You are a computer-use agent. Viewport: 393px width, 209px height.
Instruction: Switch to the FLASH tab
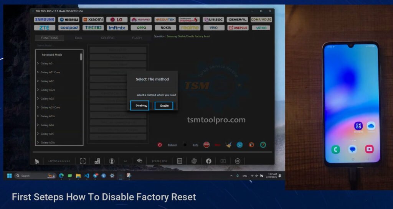tap(137, 38)
